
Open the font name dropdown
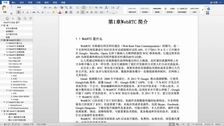34,7
